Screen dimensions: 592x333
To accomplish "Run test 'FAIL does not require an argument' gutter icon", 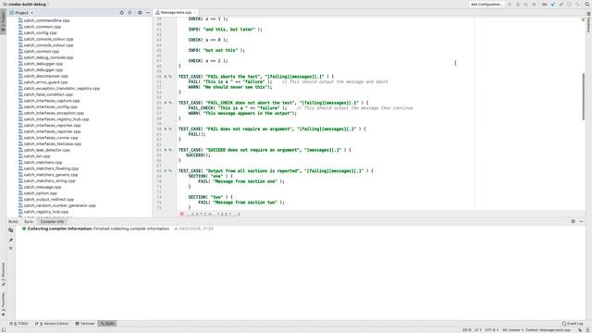I will coord(166,129).
